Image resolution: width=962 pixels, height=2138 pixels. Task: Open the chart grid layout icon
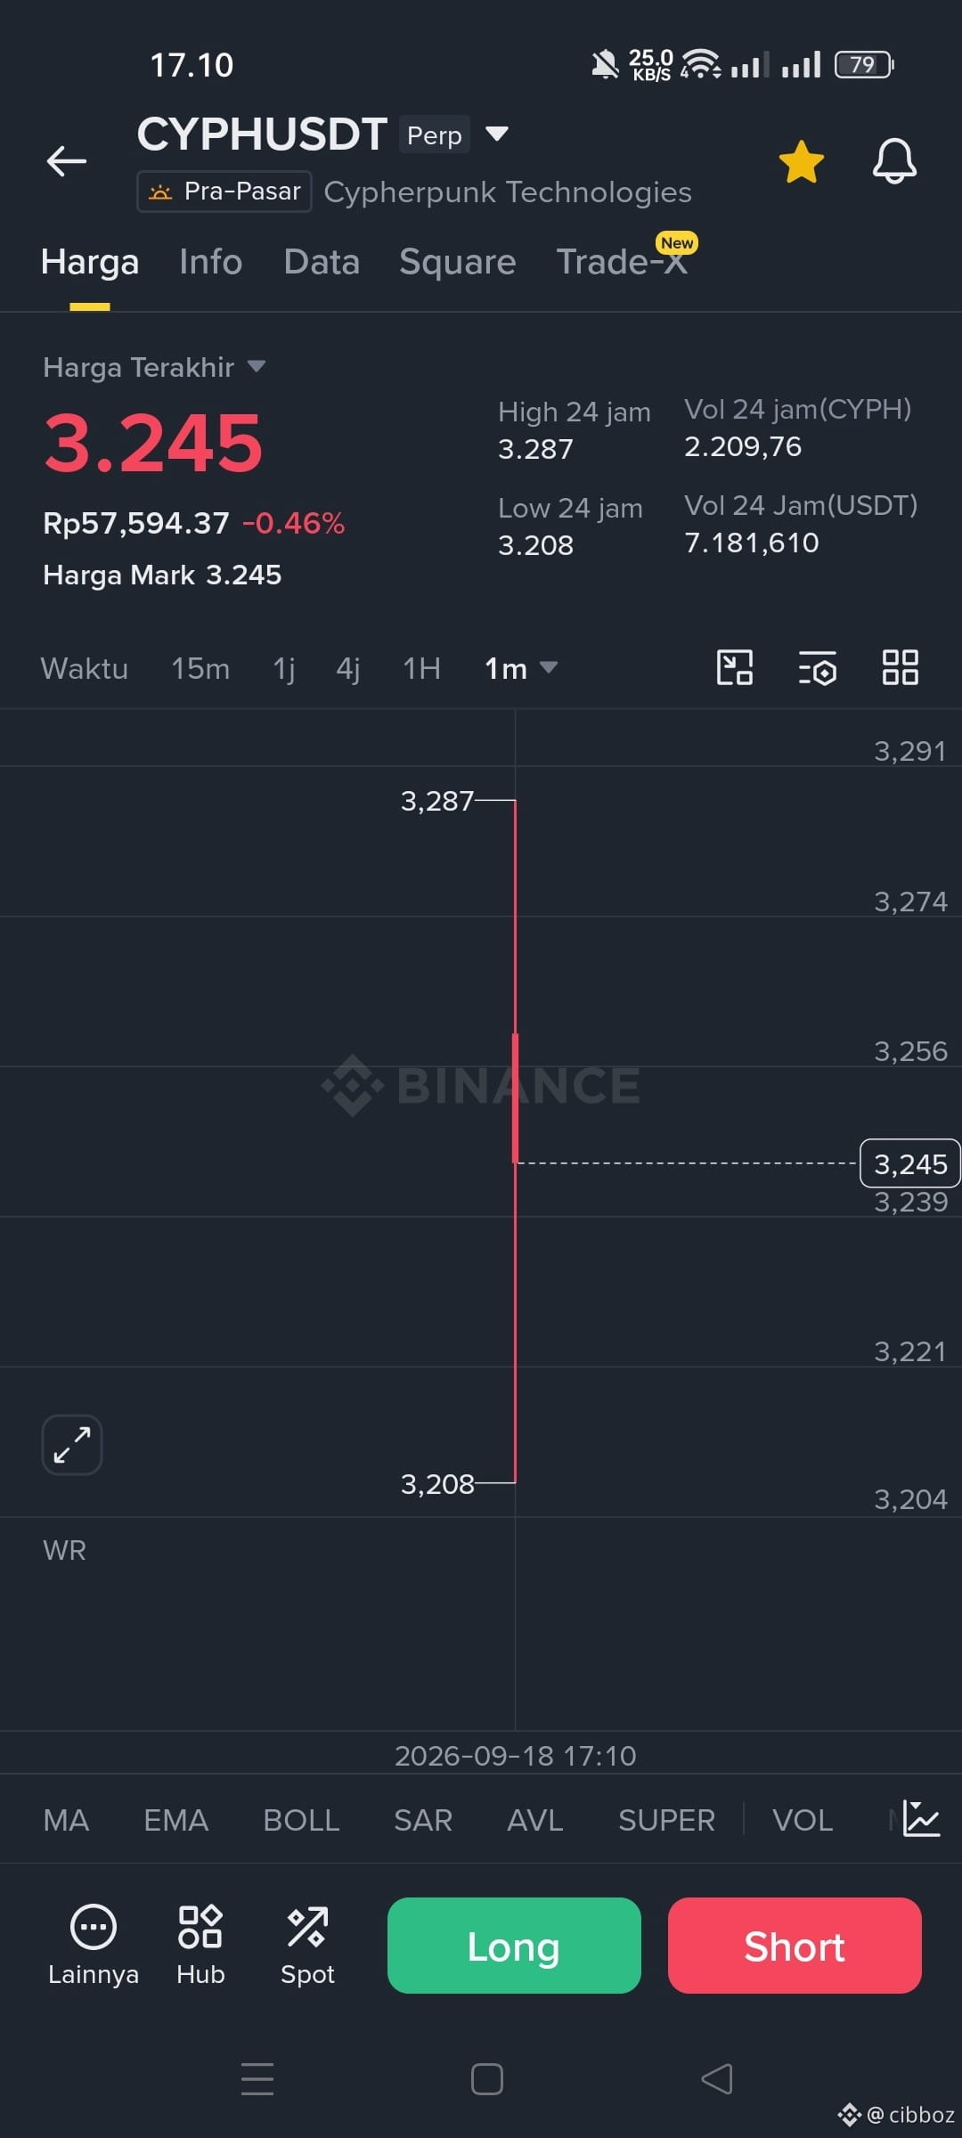tap(900, 667)
